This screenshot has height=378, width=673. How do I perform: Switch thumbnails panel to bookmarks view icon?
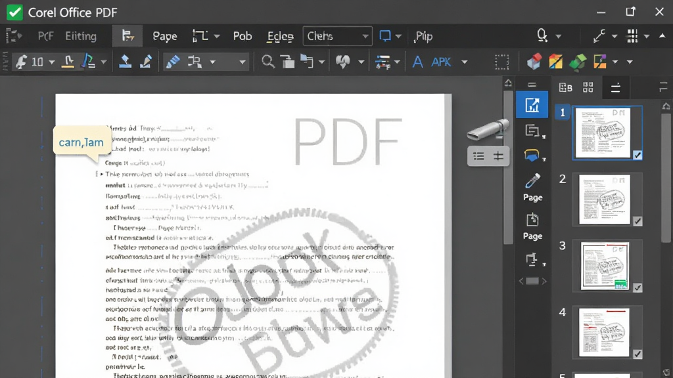point(565,88)
